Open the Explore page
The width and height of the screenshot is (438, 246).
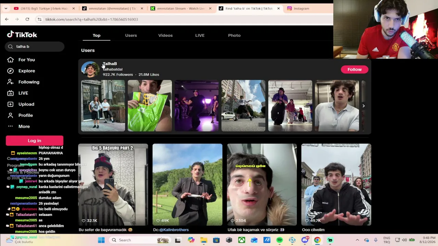pos(21,71)
